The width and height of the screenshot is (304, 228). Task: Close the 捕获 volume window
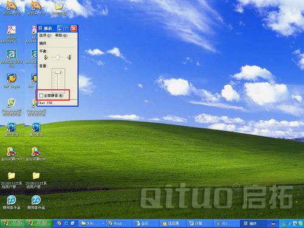click(74, 29)
